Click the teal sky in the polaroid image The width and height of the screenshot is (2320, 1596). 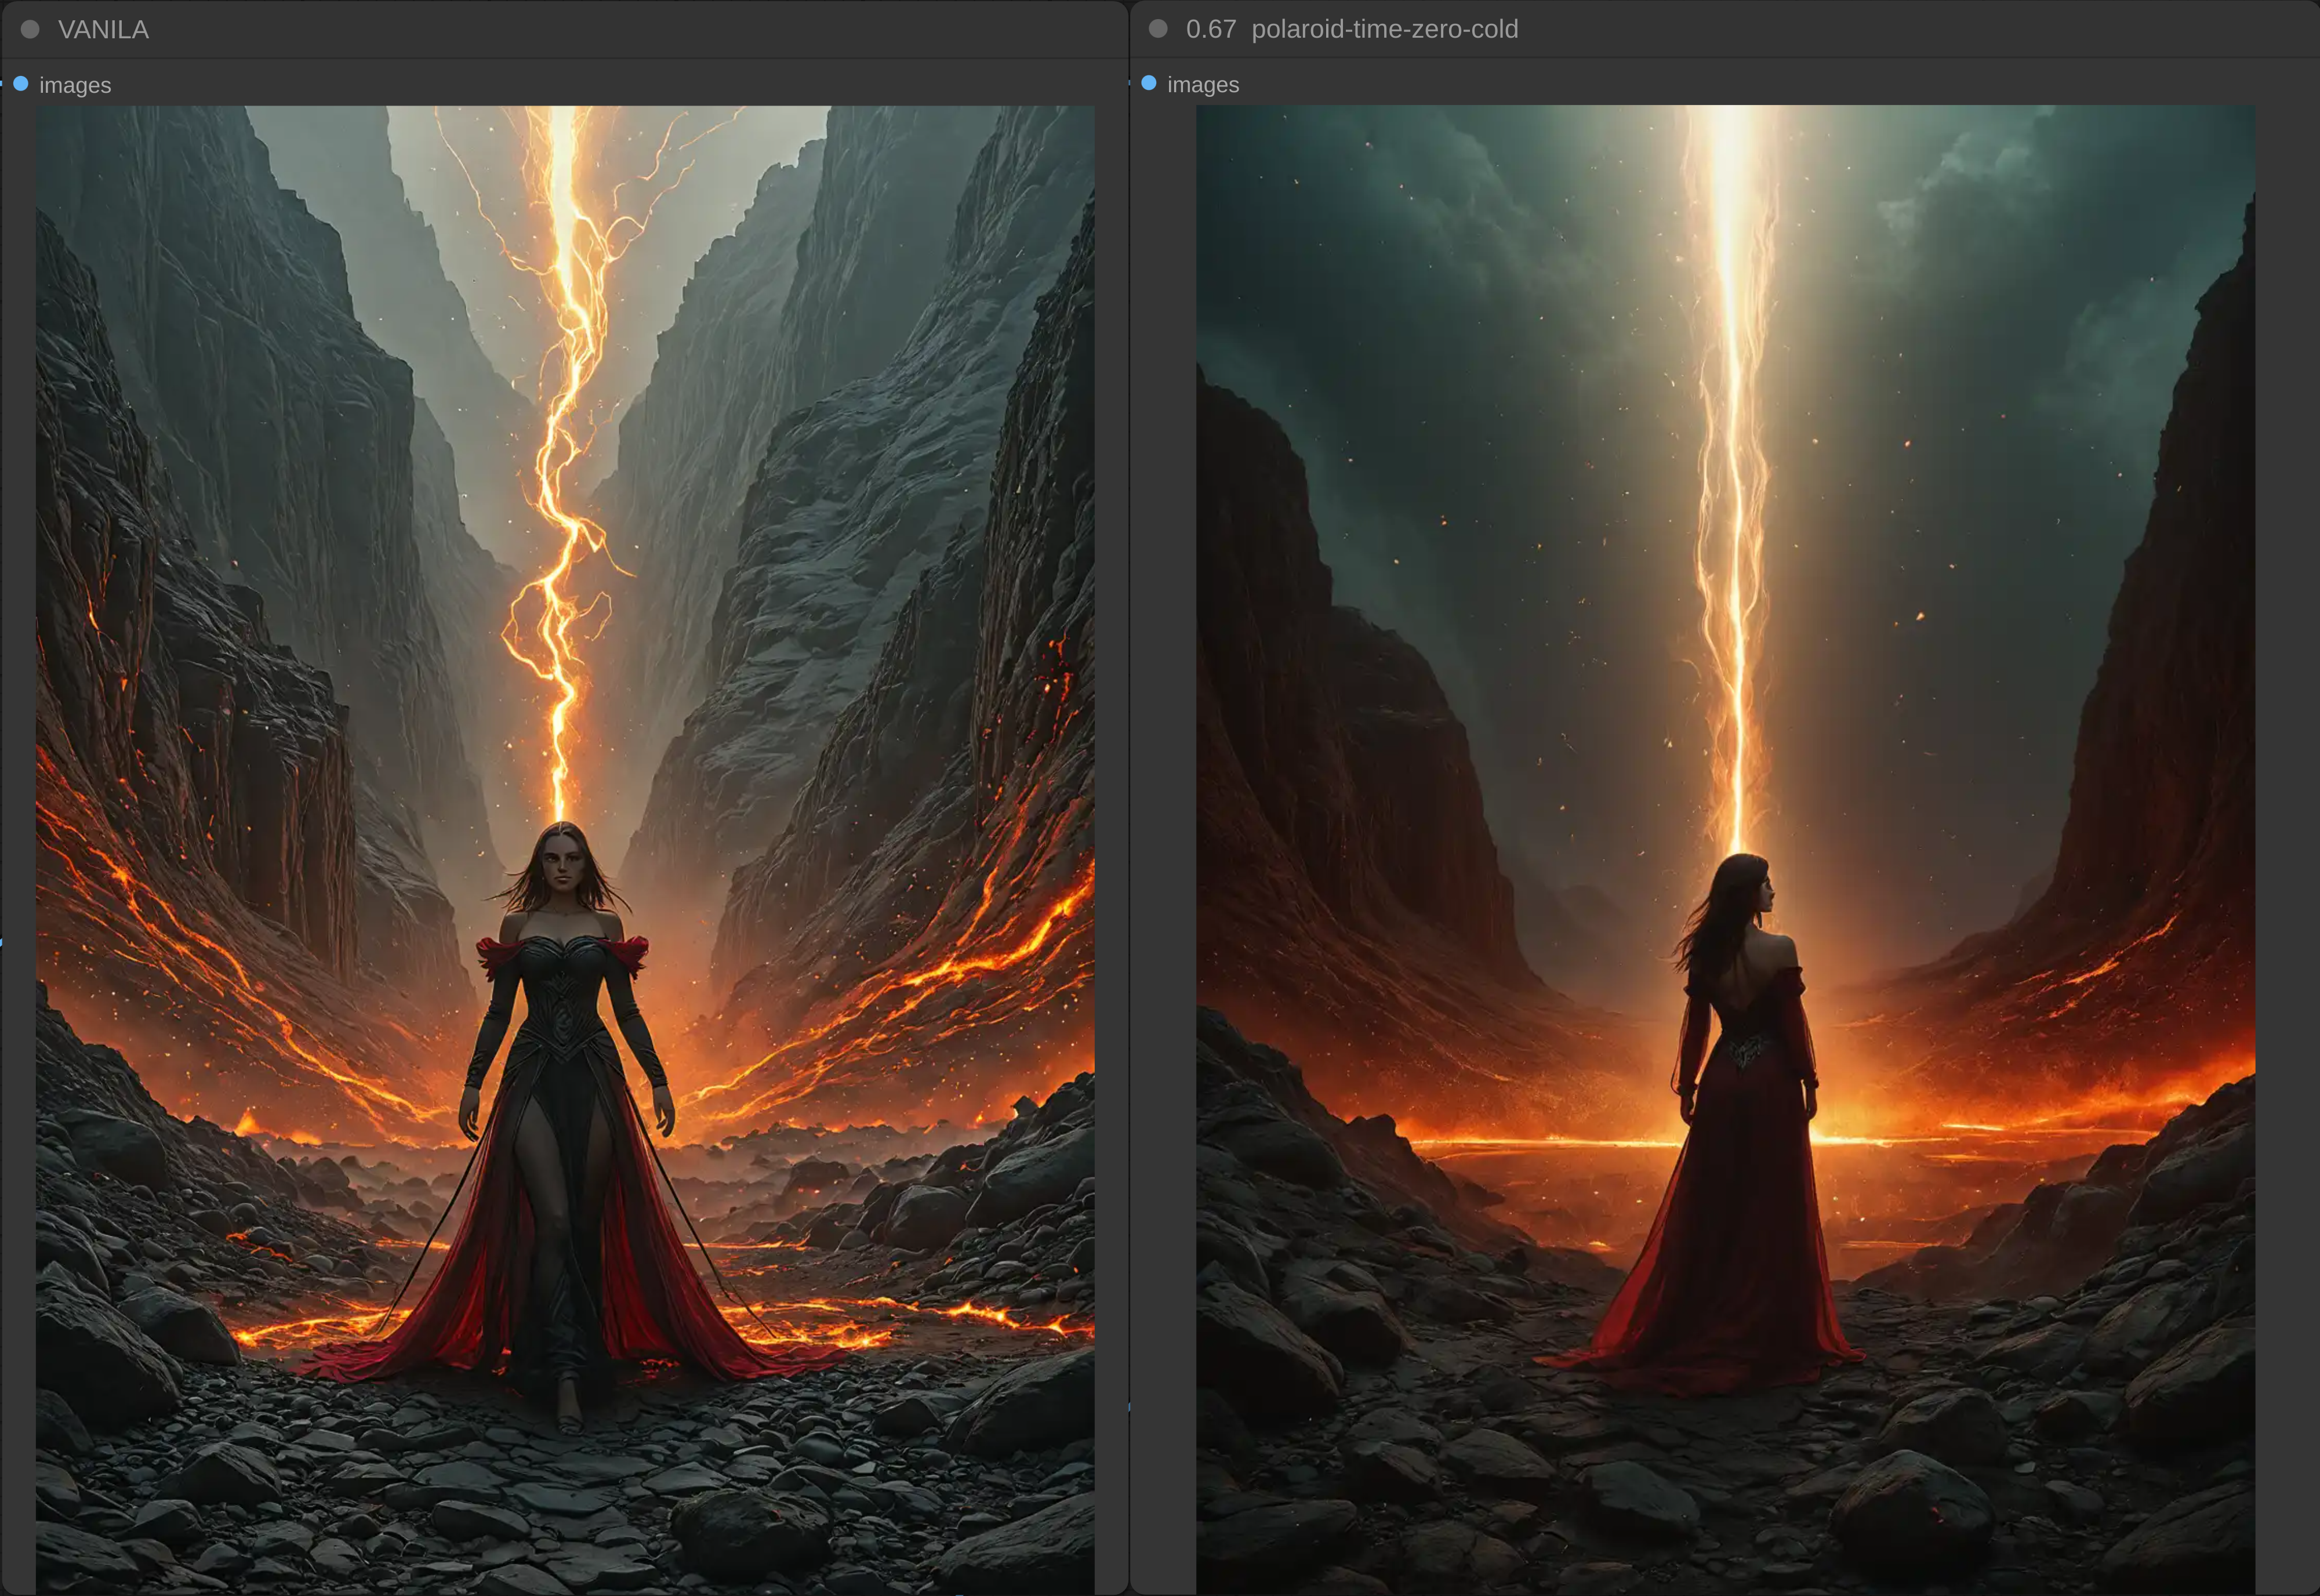coord(1399,250)
